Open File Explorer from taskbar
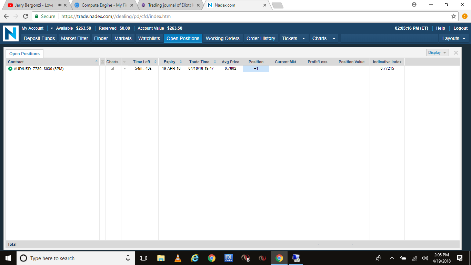Screen dimensions: 471x265 point(161,258)
